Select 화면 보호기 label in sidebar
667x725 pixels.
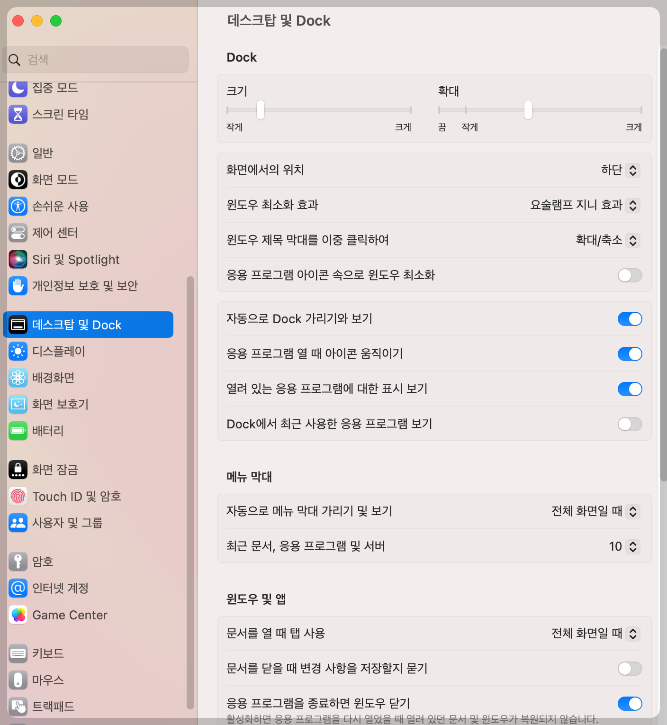61,404
